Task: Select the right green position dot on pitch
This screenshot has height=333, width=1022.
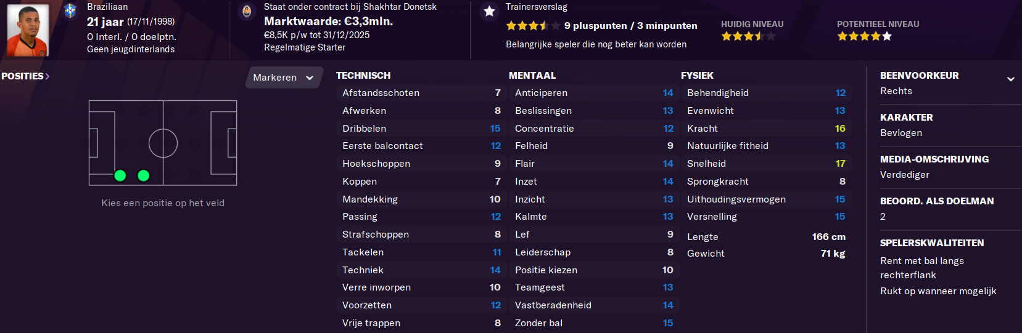Action: pos(144,175)
